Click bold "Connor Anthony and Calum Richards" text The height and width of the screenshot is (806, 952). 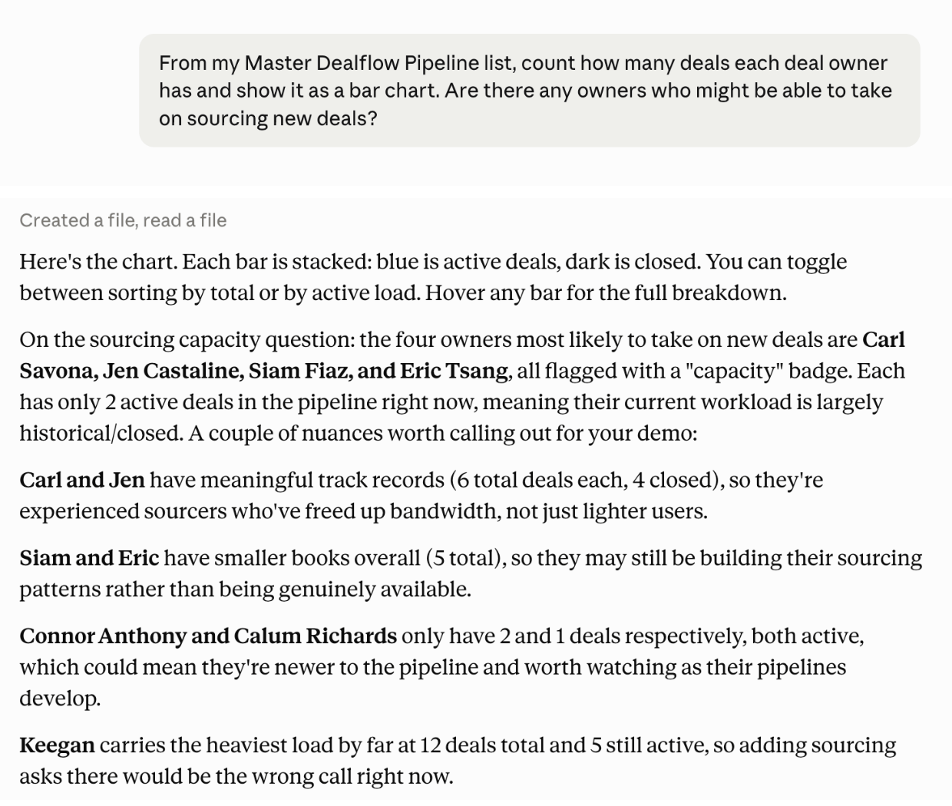click(x=208, y=636)
